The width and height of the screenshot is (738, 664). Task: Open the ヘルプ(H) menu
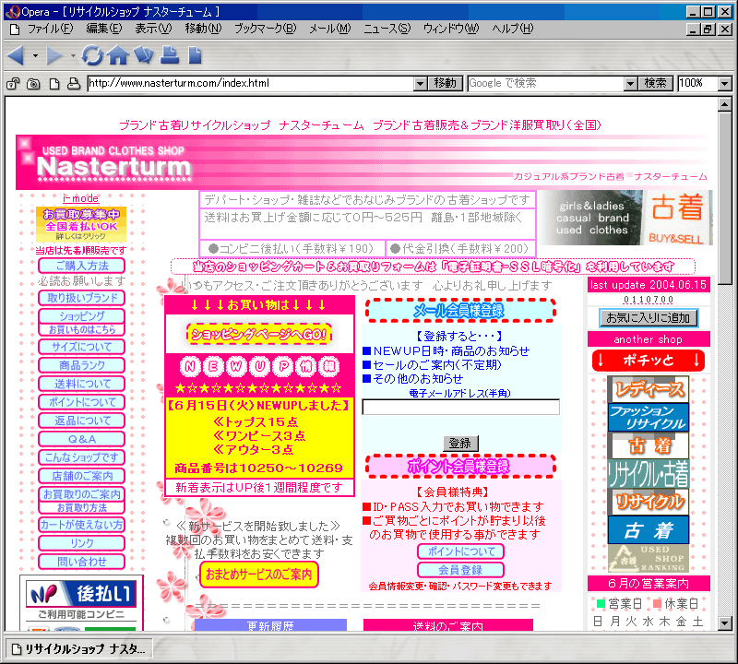tap(513, 30)
